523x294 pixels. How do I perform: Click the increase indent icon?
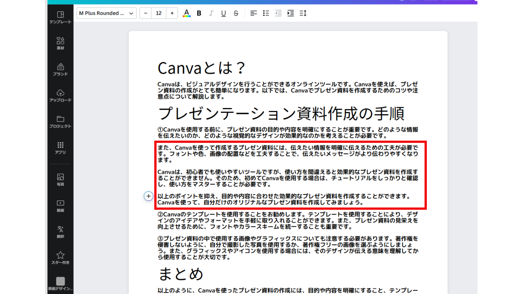[291, 13]
